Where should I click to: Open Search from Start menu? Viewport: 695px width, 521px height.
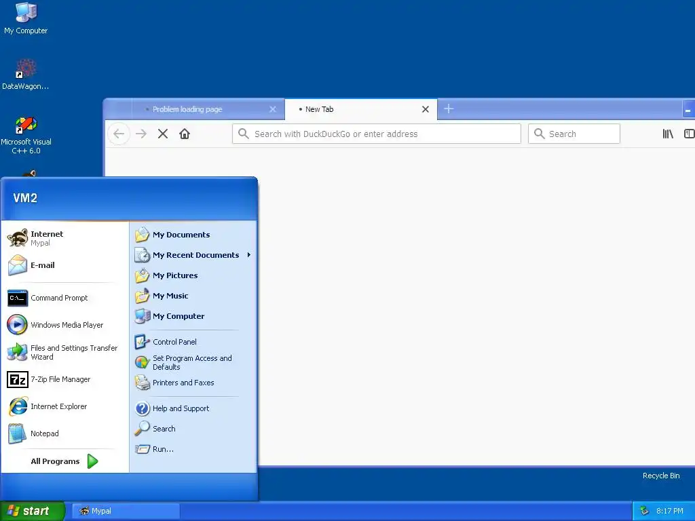point(193,429)
